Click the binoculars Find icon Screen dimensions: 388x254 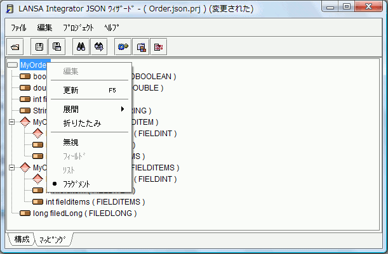[x=81, y=47]
